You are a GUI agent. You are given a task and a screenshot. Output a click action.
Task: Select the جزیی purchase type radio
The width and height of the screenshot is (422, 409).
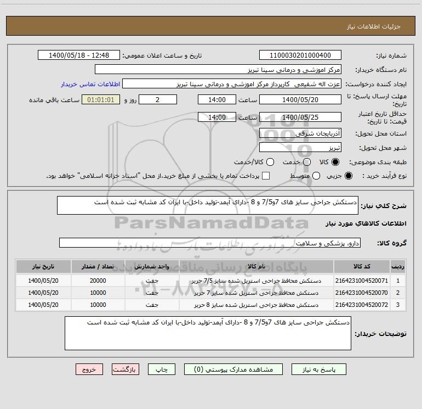coord(349,176)
